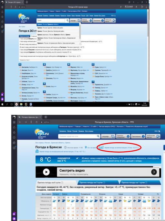The height and width of the screenshot is (221, 165).
Task: Select suggestion 'Брянск, Россия, Дагестан'
Action: (58, 31)
